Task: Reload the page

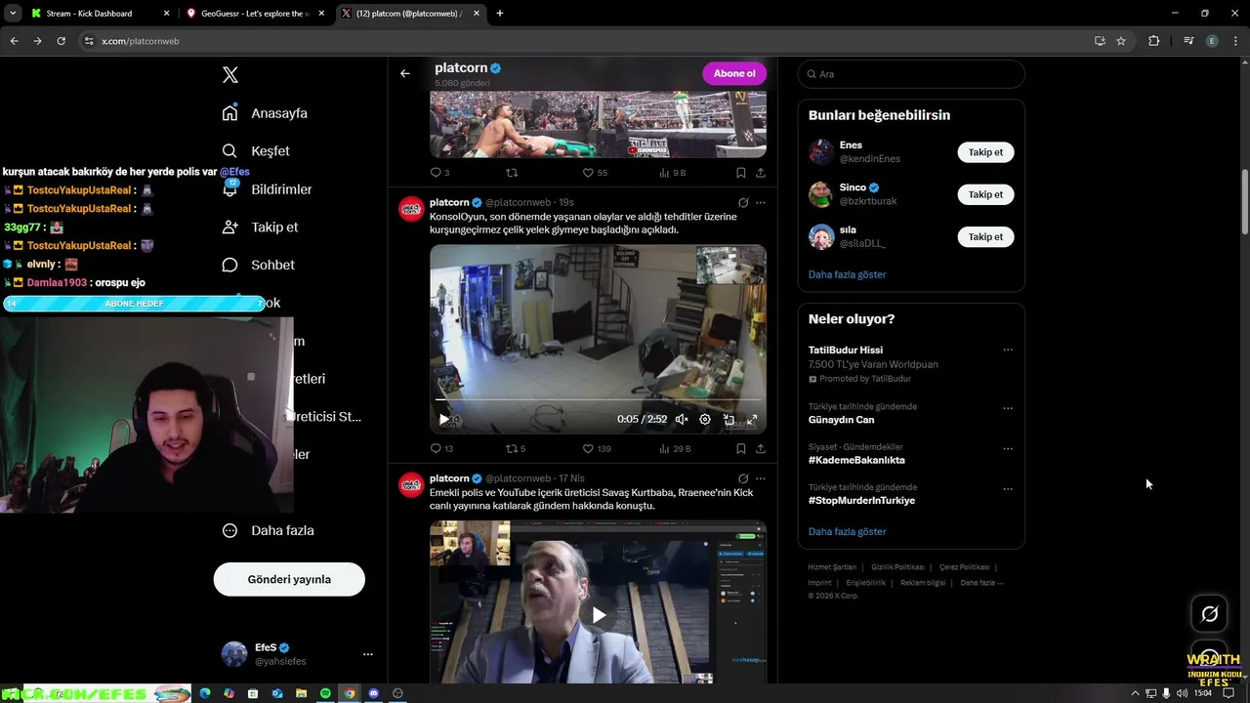Action: [x=61, y=41]
